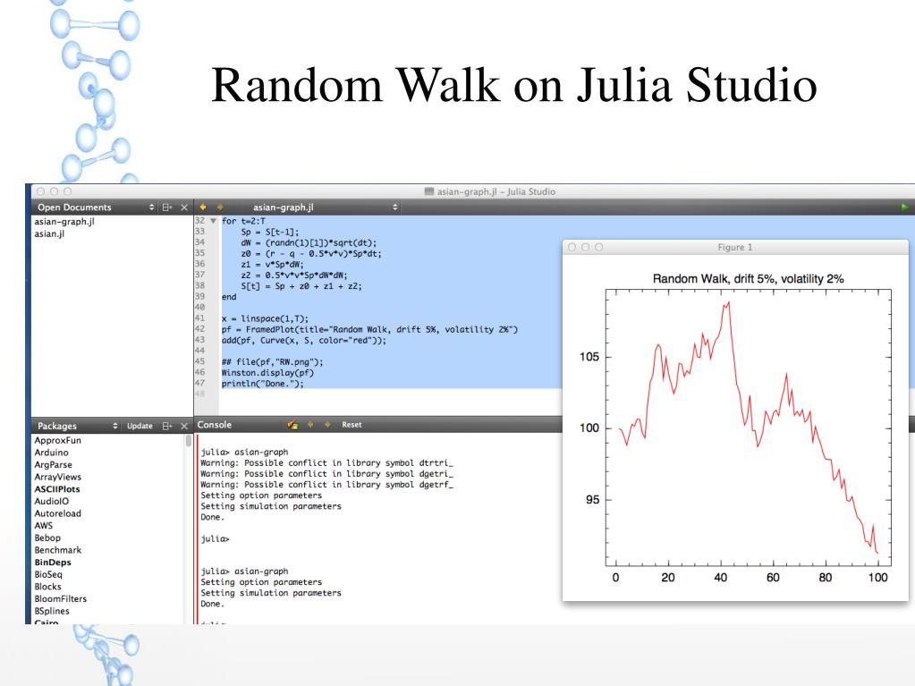Viewport: 915px width, 686px height.
Task: Select the BinDeps package
Action: [x=53, y=563]
